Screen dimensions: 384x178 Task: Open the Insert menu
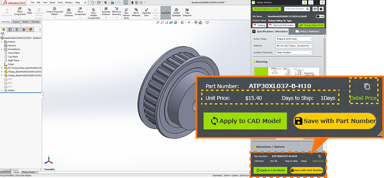[x=53, y=3]
